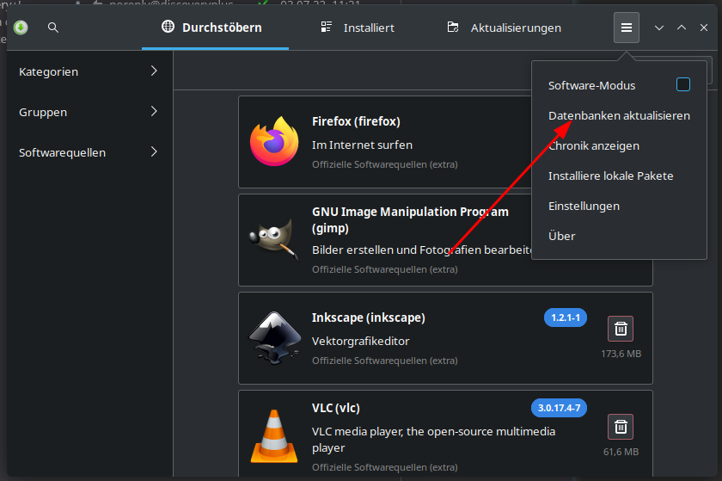The image size is (722, 481).
Task: Click the Inkscape logo icon
Action: coord(274,338)
